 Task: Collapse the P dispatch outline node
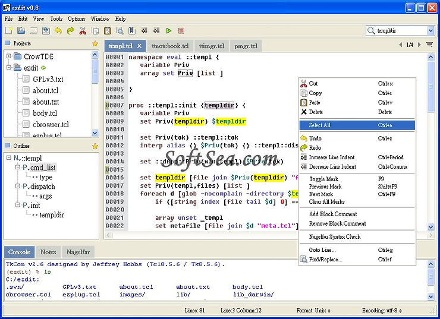pyautogui.click(x=18, y=186)
